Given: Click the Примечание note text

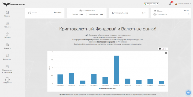Looking at the screenshot, I should click(108, 95).
